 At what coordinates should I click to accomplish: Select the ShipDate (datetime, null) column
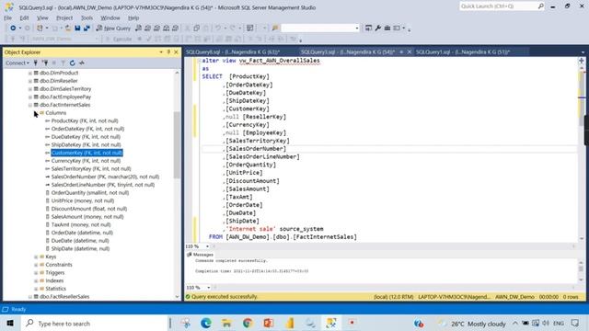click(80, 248)
